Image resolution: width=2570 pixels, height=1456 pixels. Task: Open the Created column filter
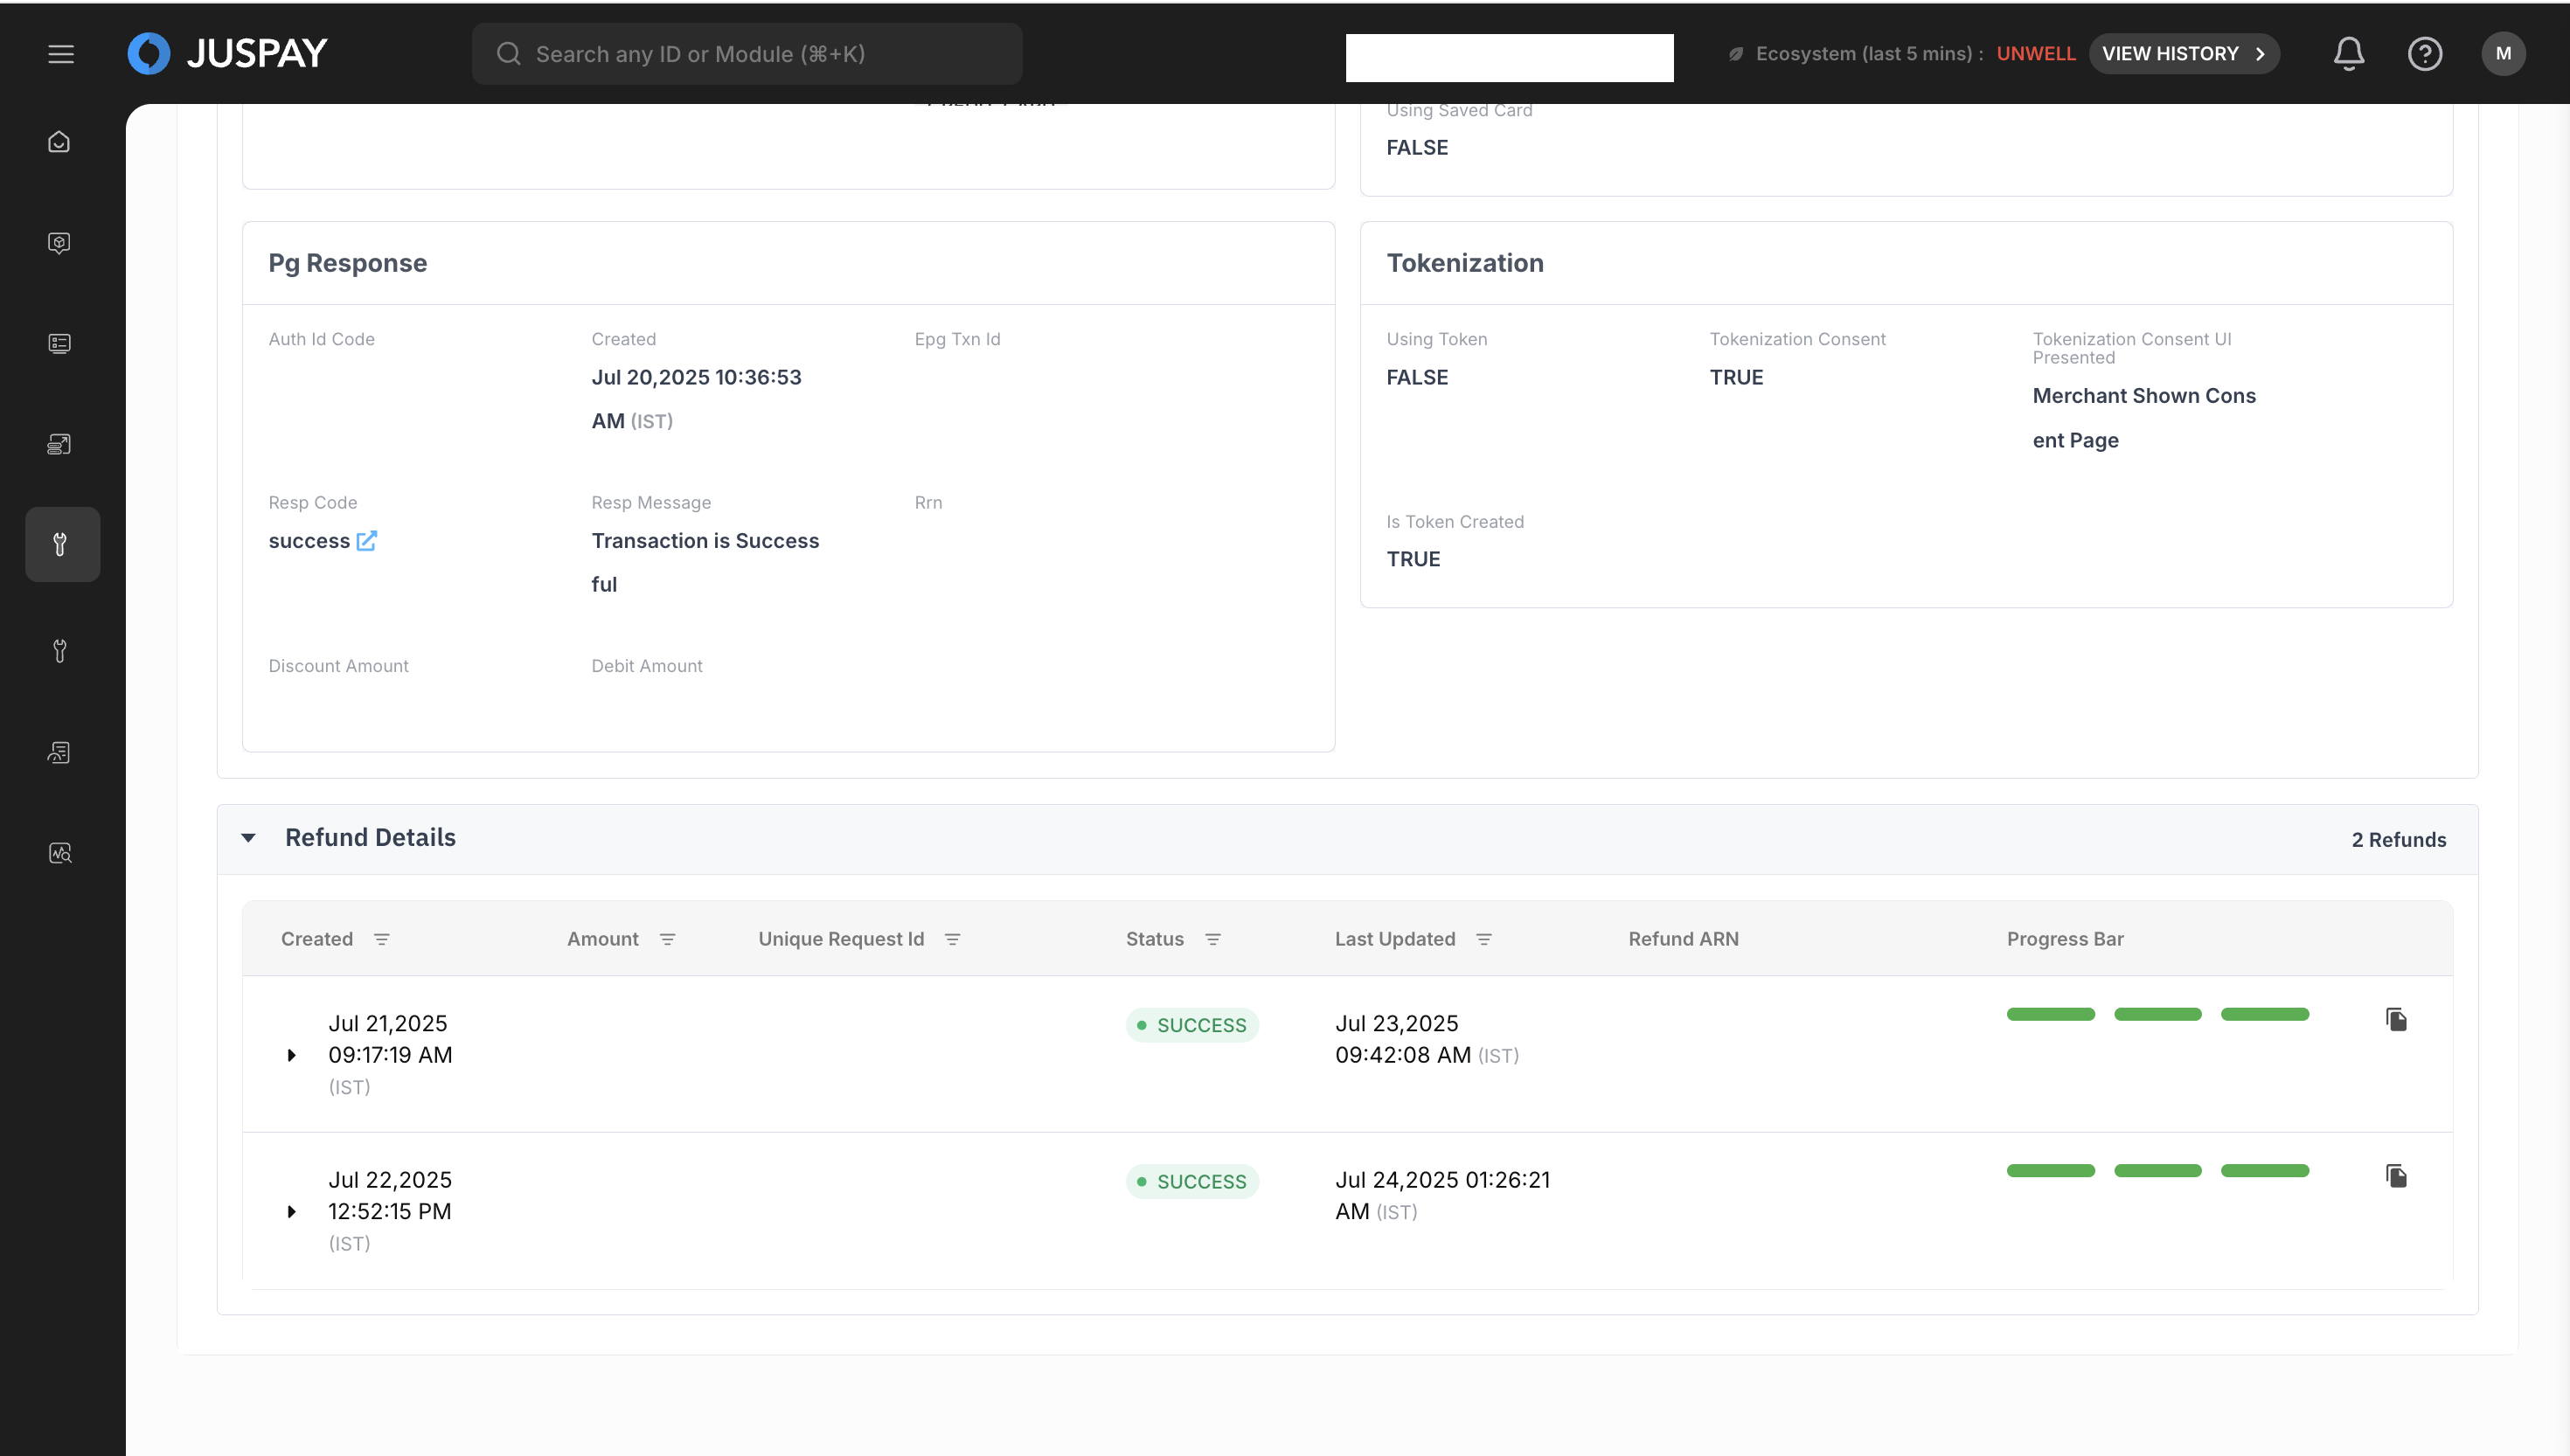[x=381, y=939]
